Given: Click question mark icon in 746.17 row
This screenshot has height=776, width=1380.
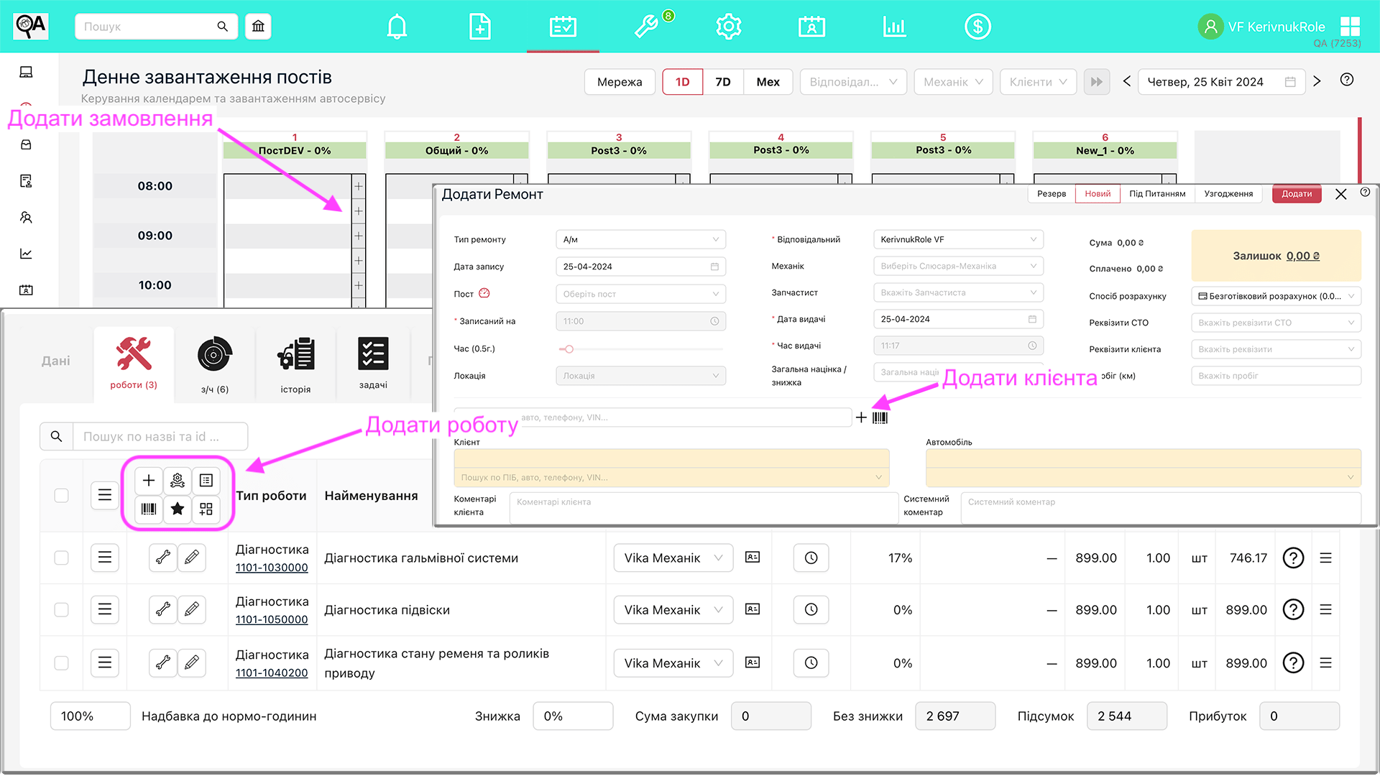Looking at the screenshot, I should coord(1293,558).
